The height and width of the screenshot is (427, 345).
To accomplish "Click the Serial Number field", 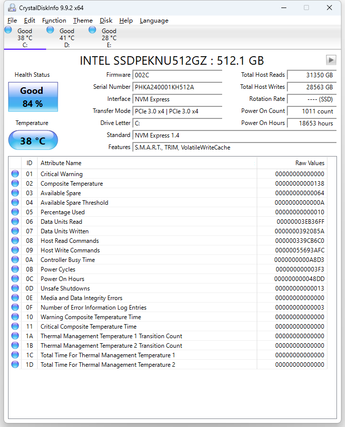I will pos(178,87).
